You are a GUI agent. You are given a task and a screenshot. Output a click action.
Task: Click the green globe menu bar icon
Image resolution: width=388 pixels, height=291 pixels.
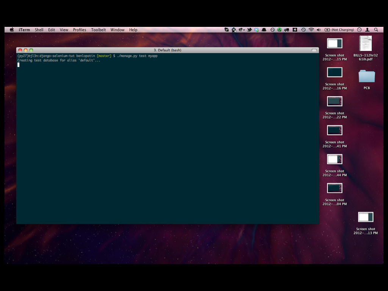click(x=279, y=30)
